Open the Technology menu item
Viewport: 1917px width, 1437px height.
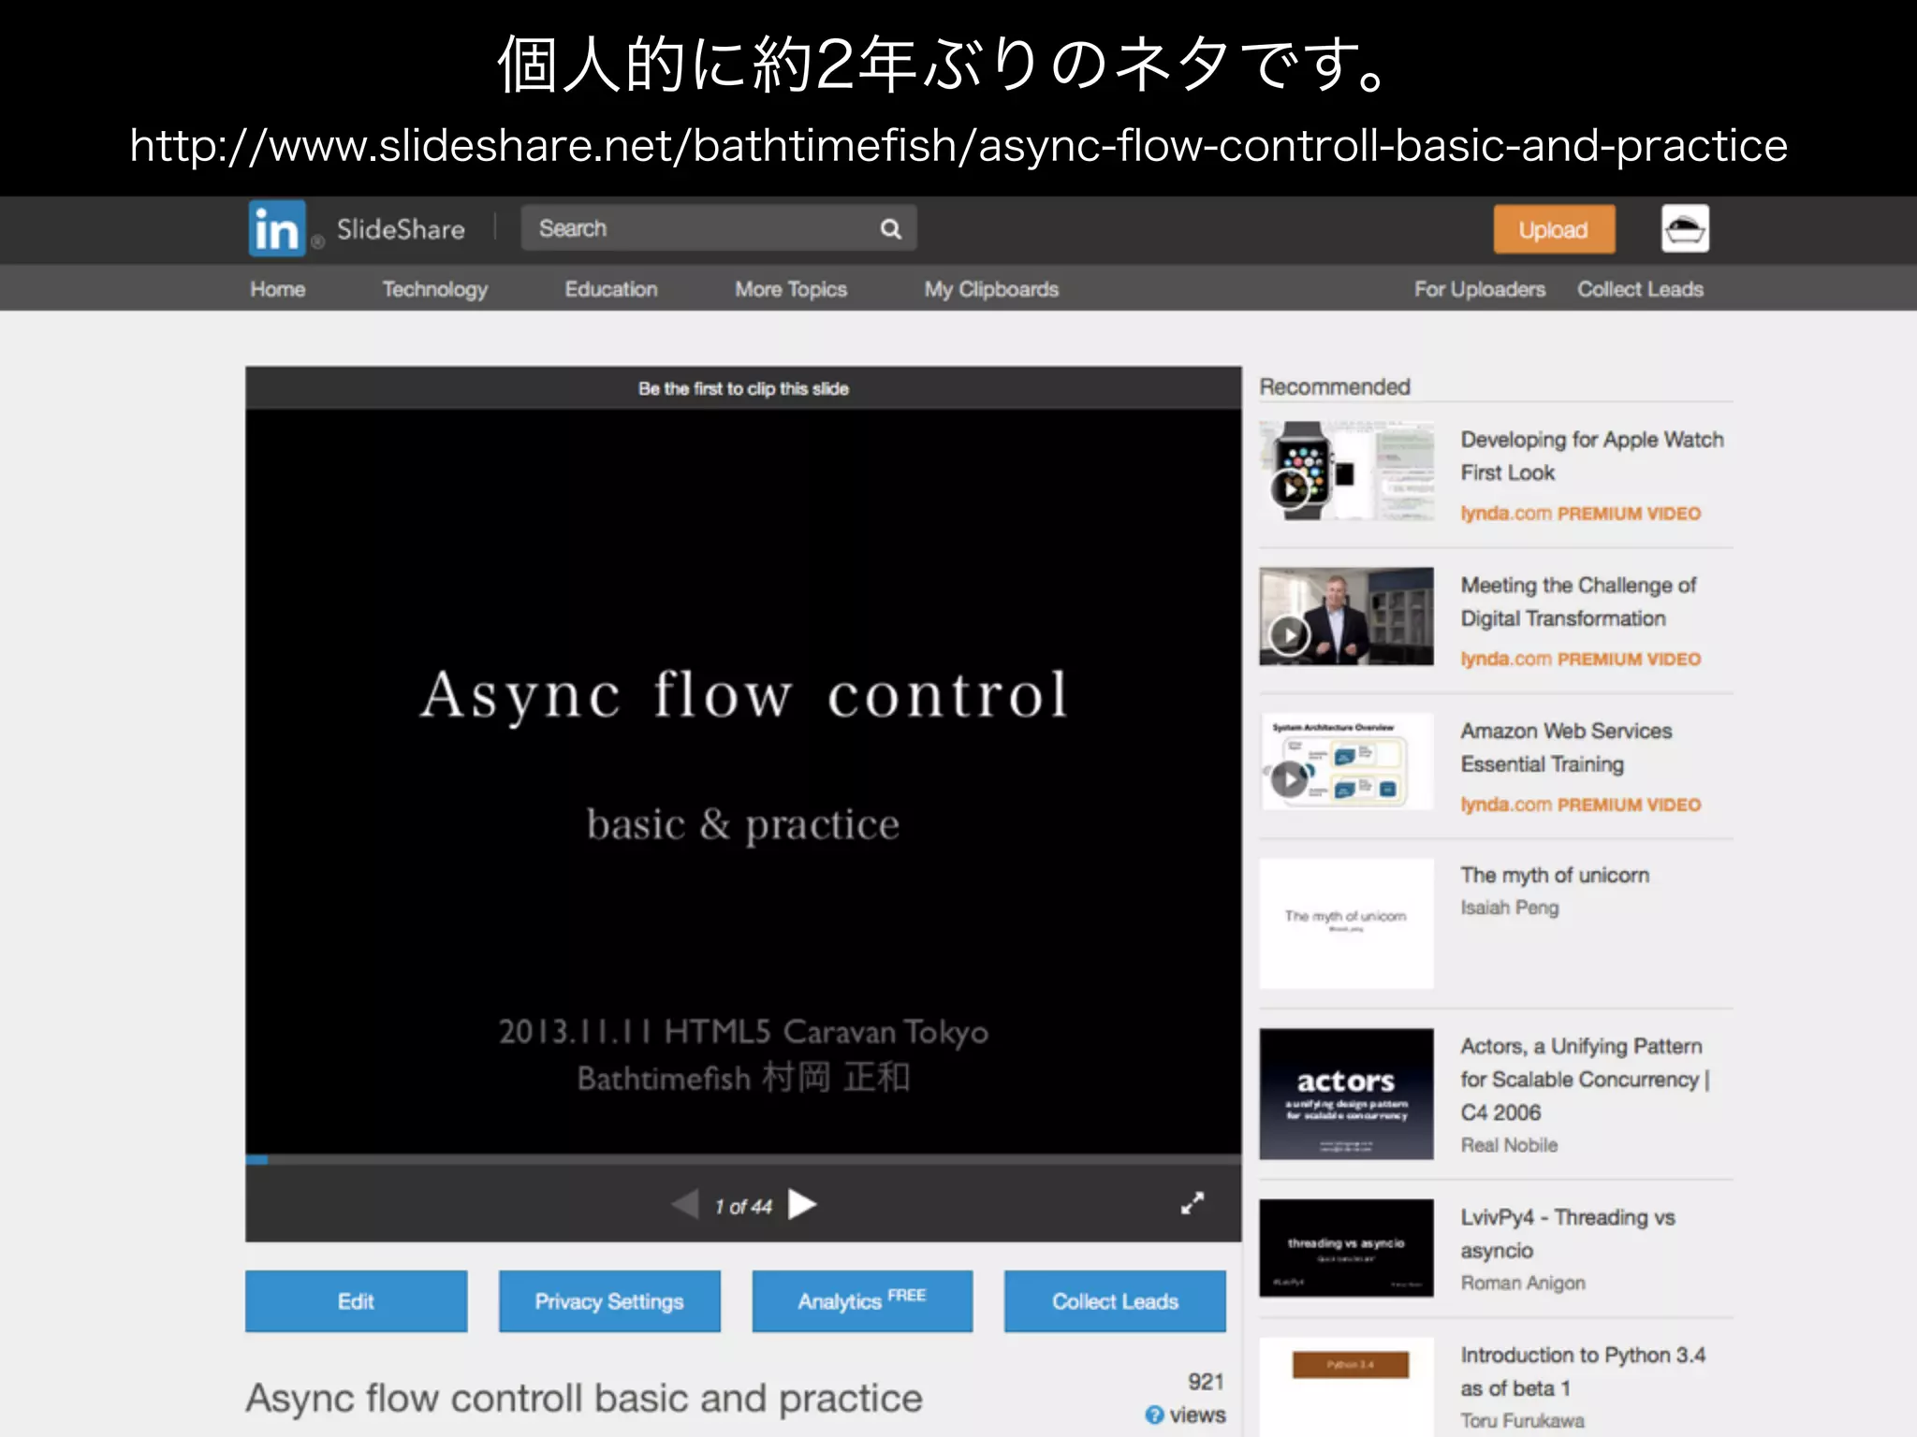435,289
